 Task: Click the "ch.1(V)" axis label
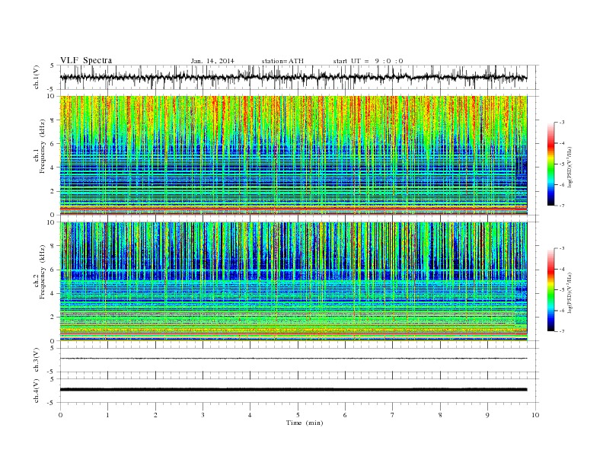pyautogui.click(x=37, y=77)
